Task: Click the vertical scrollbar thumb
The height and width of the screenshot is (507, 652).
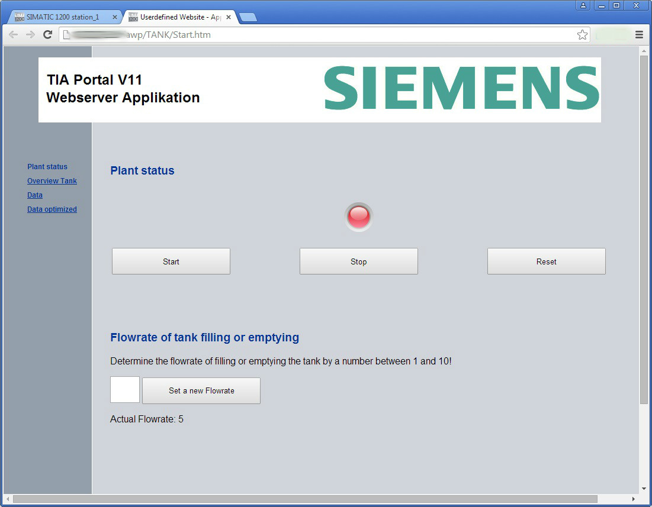Action: [x=644, y=230]
